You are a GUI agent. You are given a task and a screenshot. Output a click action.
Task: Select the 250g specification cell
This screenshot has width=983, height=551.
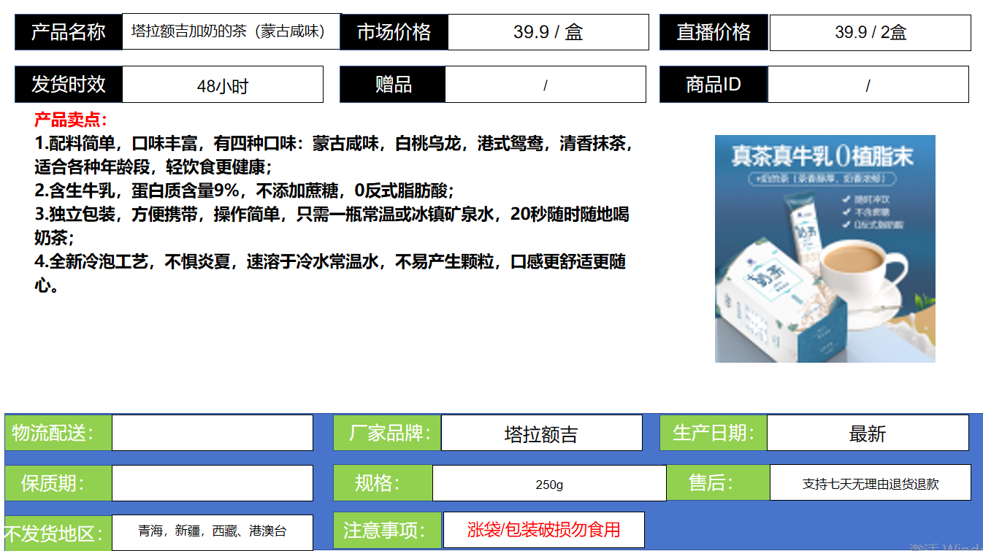pos(548,484)
